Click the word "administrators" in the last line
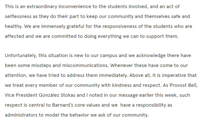201x124 pixels. [x=20, y=115]
